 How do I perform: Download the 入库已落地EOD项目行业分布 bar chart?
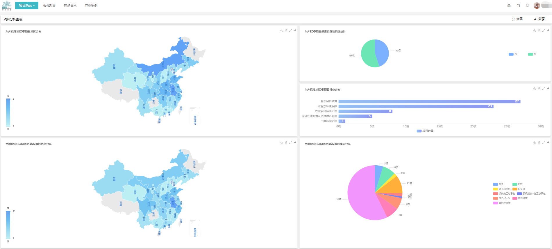534,89
